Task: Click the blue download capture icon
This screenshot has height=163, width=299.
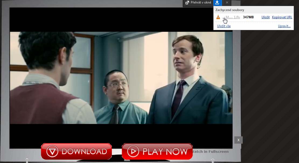Action: 217,3
